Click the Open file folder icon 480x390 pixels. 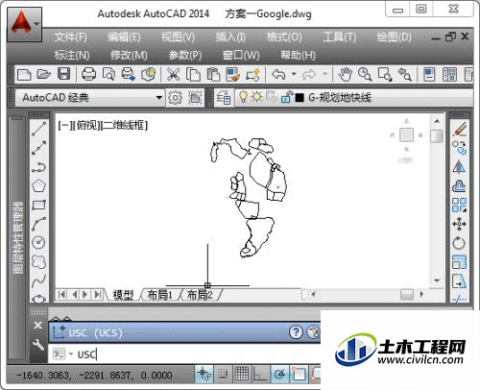point(44,75)
